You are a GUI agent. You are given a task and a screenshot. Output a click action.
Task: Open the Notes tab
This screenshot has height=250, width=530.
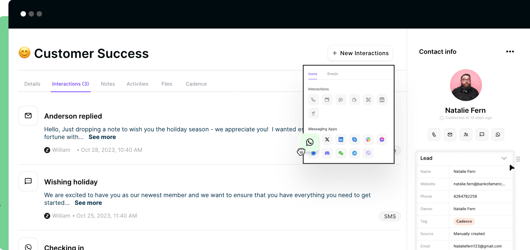[108, 84]
